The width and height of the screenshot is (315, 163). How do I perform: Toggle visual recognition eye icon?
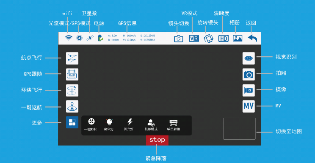click(x=249, y=58)
